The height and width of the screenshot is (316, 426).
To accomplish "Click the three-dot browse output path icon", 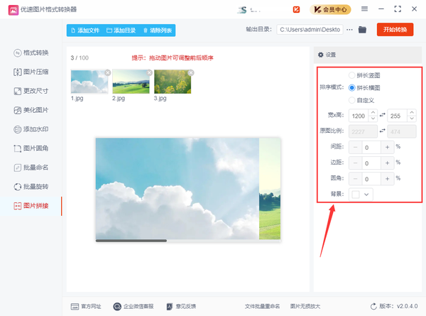I will coord(349,30).
